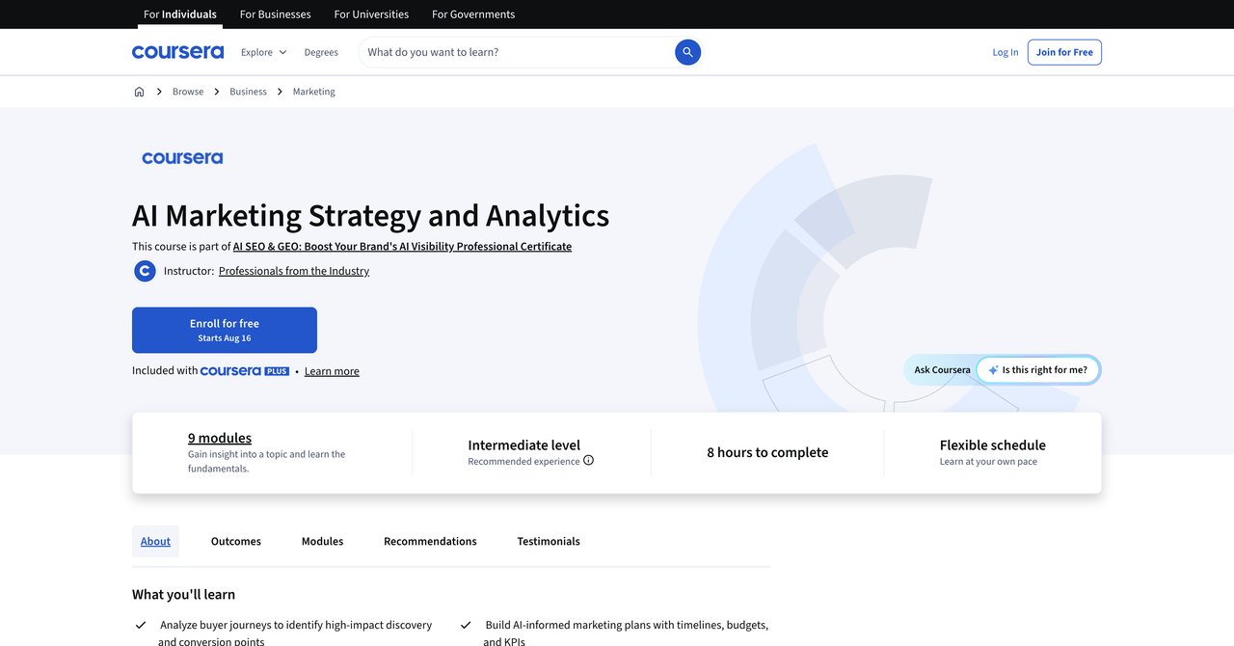This screenshot has width=1234, height=646.
Task: Switch to For Universities
Action: tap(371, 14)
